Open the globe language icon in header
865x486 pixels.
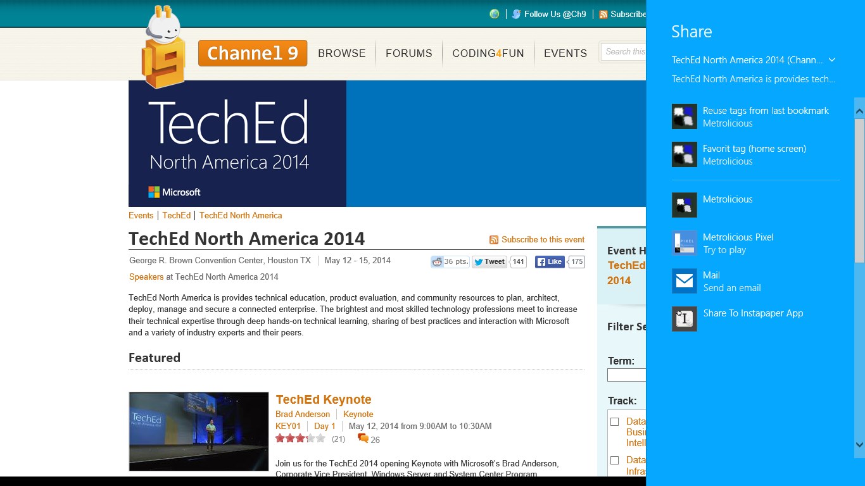[495, 14]
